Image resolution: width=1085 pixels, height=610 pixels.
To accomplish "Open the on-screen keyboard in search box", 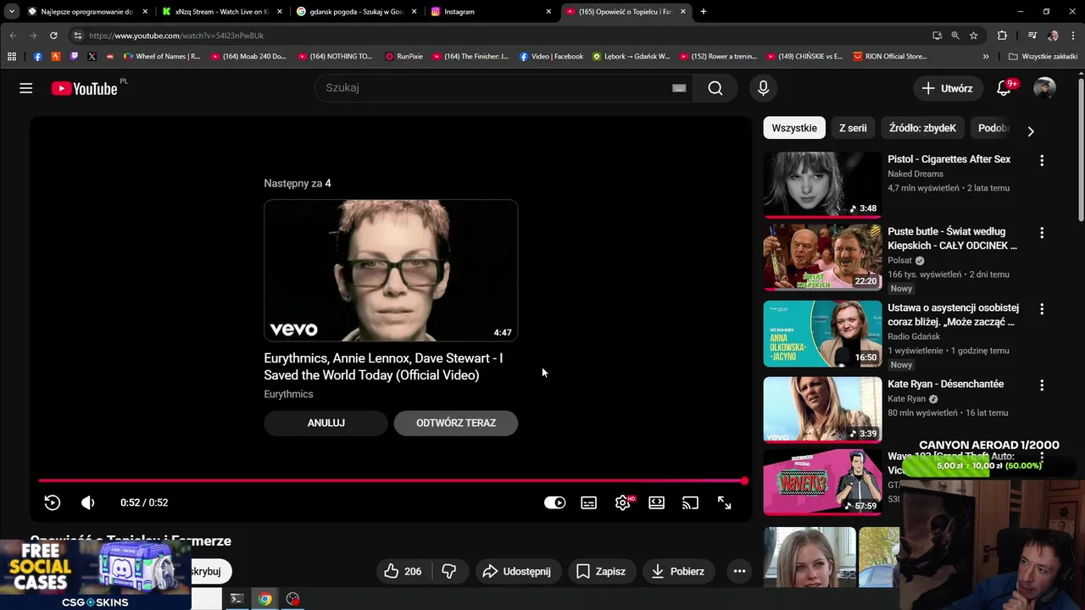I will click(679, 88).
